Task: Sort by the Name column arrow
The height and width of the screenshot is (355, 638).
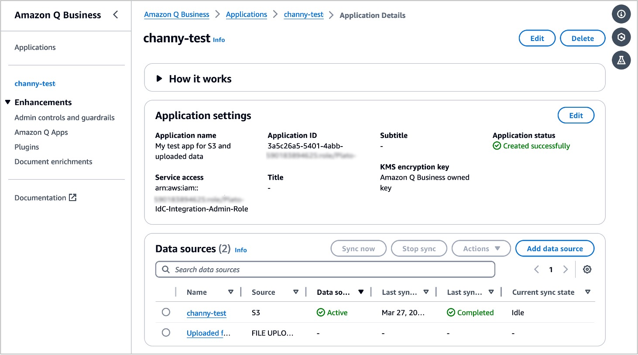Action: tap(231, 292)
